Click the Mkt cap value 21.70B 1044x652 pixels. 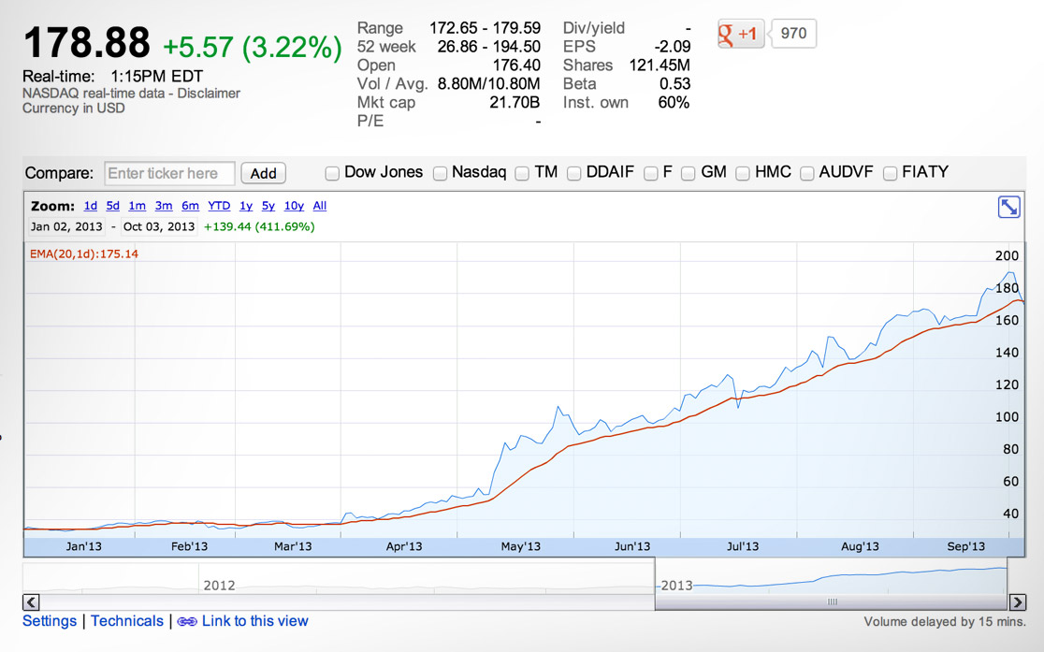click(515, 103)
